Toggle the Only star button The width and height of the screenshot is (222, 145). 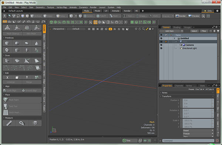click(x=208, y=11)
